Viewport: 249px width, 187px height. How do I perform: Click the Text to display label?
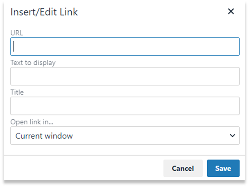click(33, 63)
